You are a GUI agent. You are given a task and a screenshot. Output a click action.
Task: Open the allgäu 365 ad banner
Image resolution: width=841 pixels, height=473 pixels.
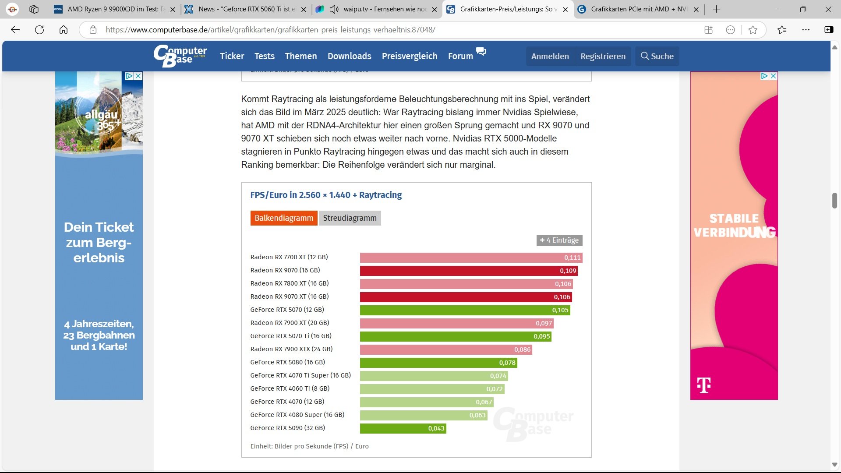coord(99,236)
